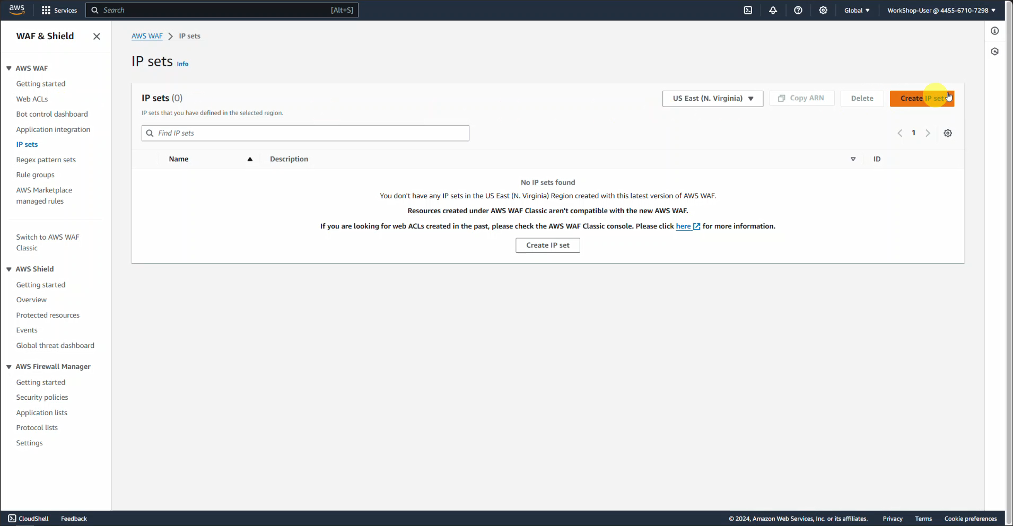Click the orange Create IP set button
The image size is (1013, 526).
[x=922, y=99]
